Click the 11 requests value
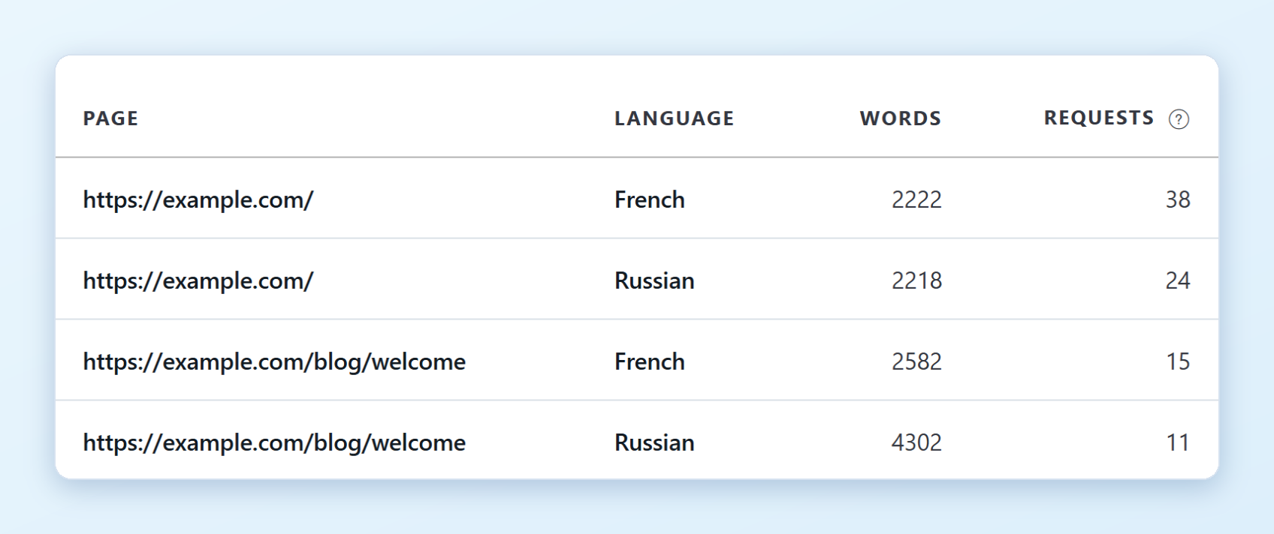 tap(1178, 442)
